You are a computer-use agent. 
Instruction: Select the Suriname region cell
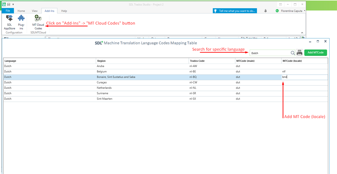tap(142, 93)
